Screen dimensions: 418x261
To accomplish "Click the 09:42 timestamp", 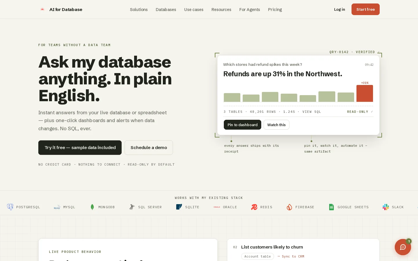I will (x=369, y=65).
